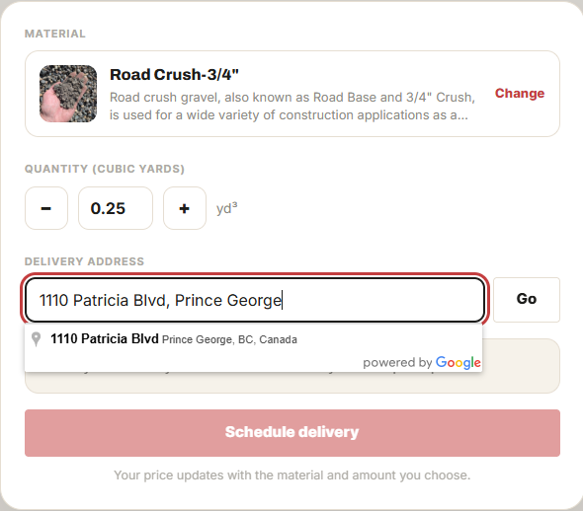Choose the 1110 Patricia Blvd suggestion
Image resolution: width=583 pixels, height=511 pixels.
click(253, 339)
